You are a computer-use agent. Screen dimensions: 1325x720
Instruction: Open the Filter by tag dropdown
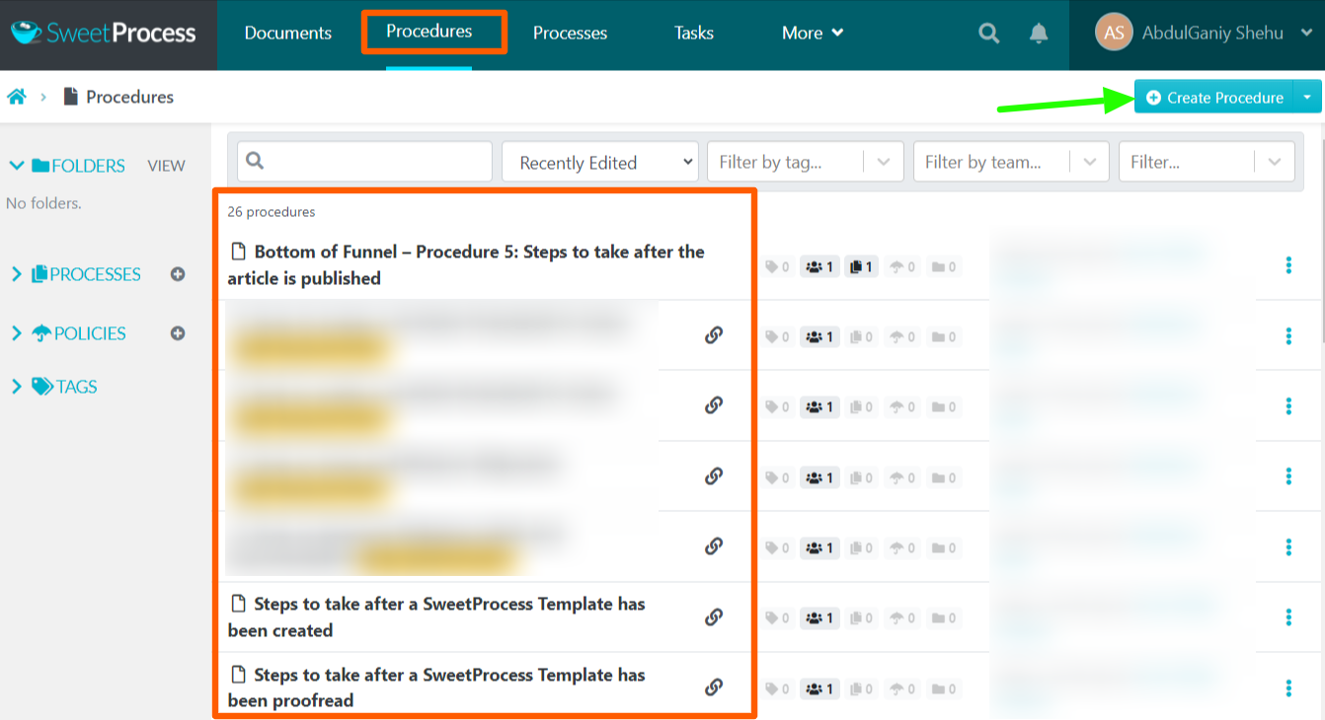click(806, 162)
